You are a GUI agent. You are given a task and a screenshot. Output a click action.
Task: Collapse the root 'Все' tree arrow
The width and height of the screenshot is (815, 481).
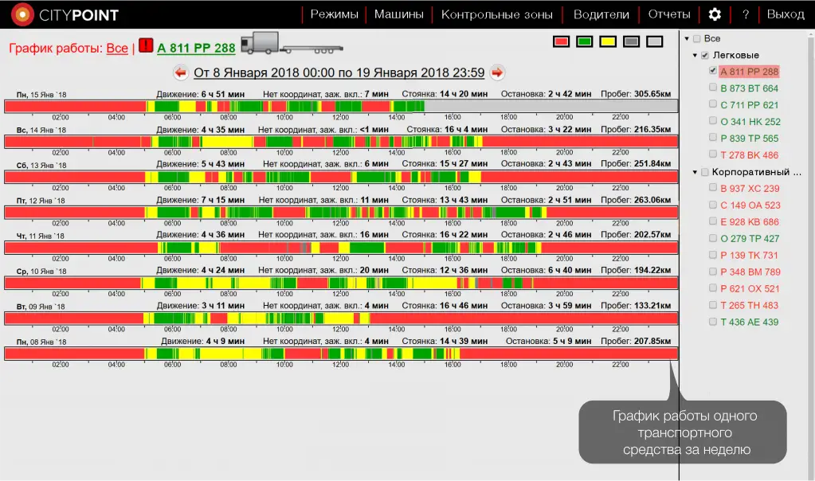point(687,39)
